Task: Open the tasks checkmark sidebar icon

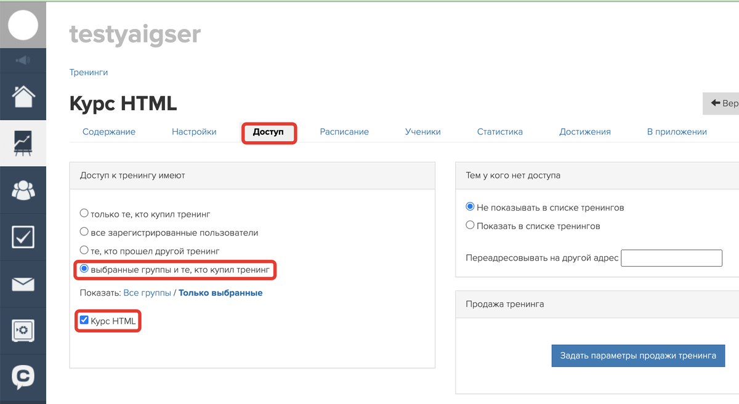Action: pos(23,236)
